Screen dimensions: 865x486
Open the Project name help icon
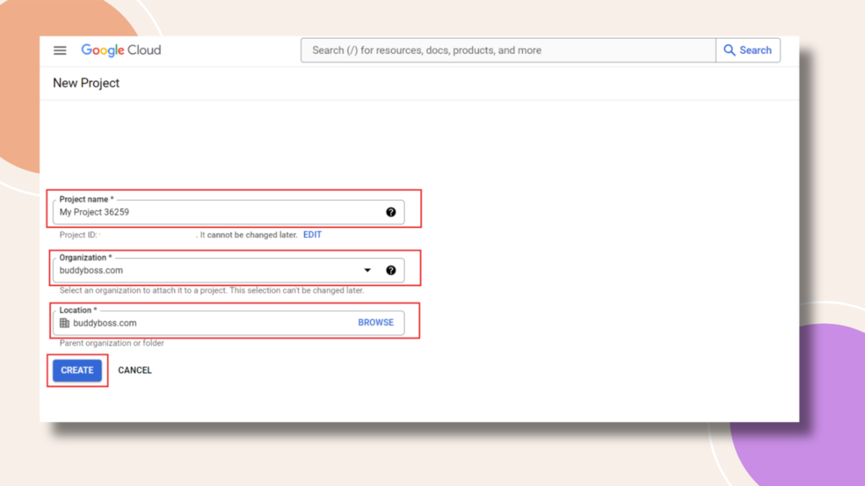tap(390, 212)
